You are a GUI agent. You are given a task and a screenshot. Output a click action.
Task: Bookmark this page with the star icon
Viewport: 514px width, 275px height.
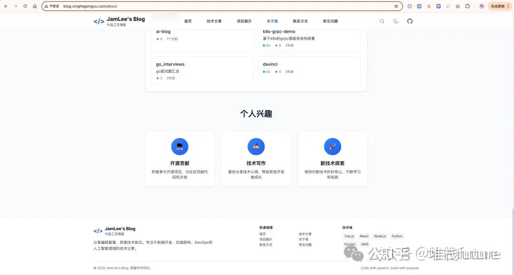[x=396, y=6]
